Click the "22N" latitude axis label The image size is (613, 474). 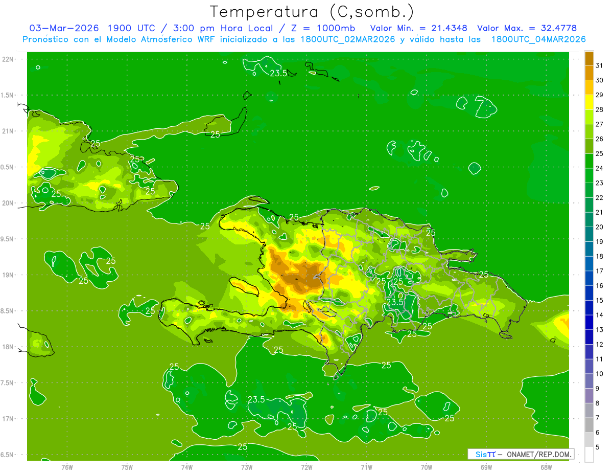[8, 59]
